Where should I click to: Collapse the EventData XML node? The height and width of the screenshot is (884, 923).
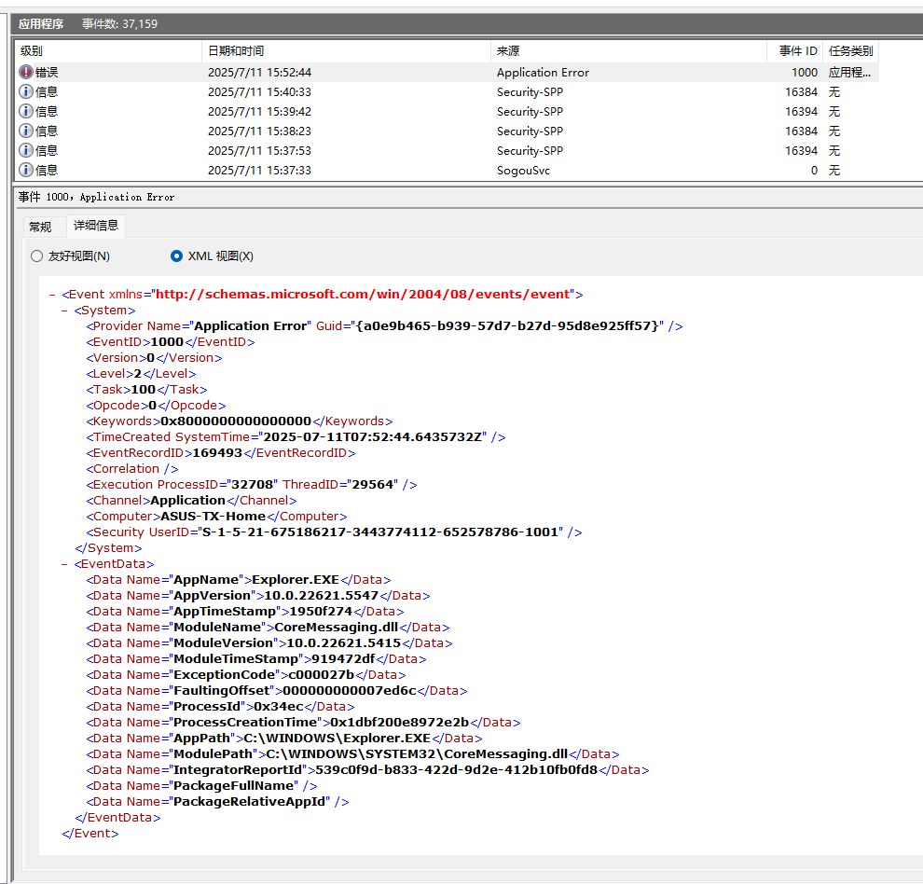(64, 563)
